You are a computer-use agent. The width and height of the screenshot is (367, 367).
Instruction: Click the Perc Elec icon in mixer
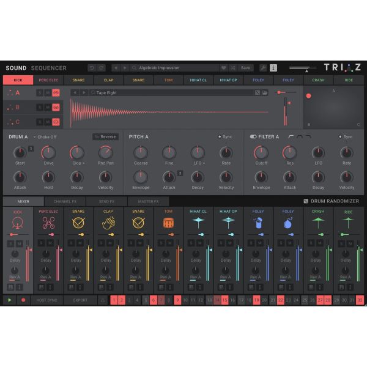(48, 223)
